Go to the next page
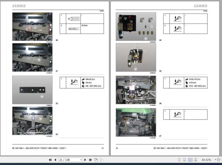 85,160
